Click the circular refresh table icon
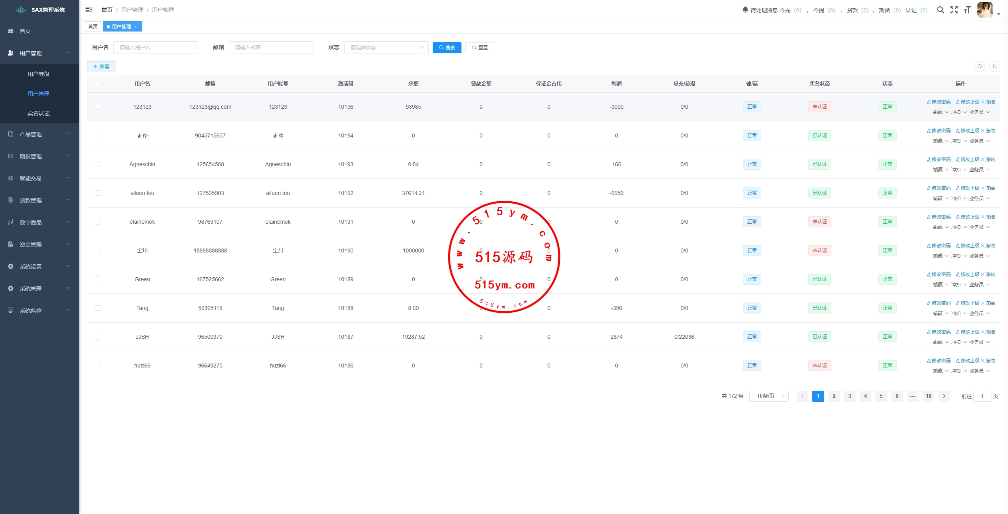This screenshot has width=1008, height=514. coord(994,67)
